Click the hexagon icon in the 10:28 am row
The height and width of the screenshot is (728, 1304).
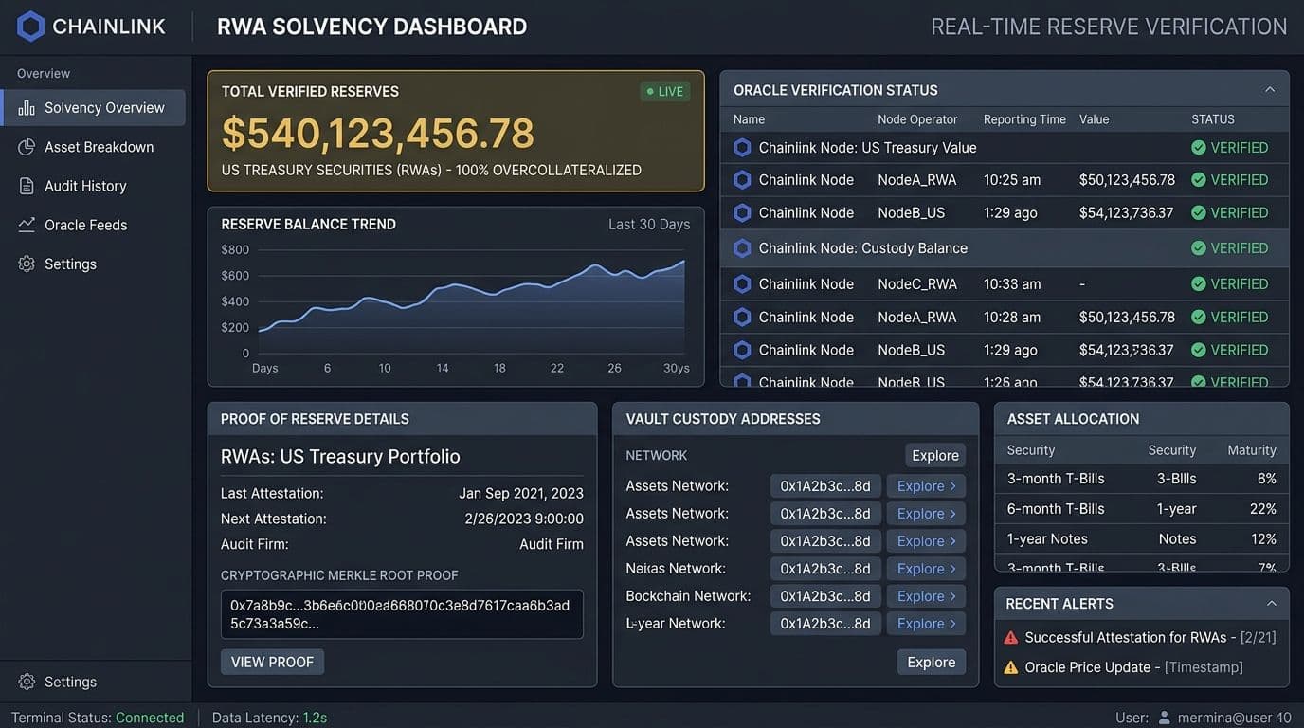[742, 317]
